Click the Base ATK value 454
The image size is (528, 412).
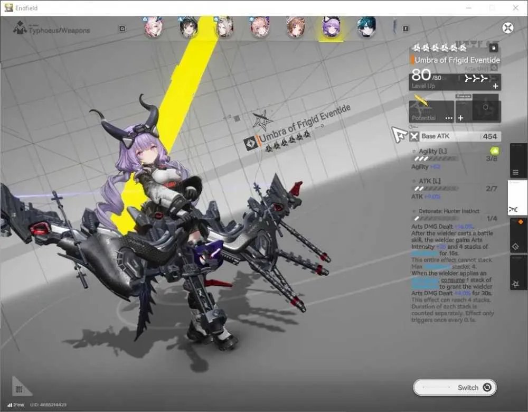489,136
